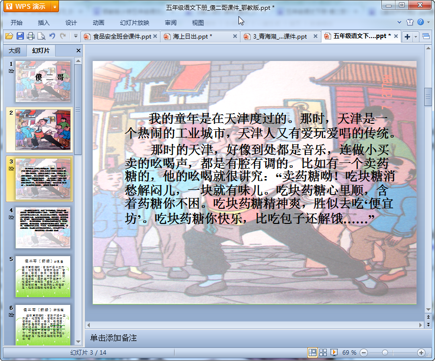Click the Redo arrow icon
435x361 pixels.
63,36
